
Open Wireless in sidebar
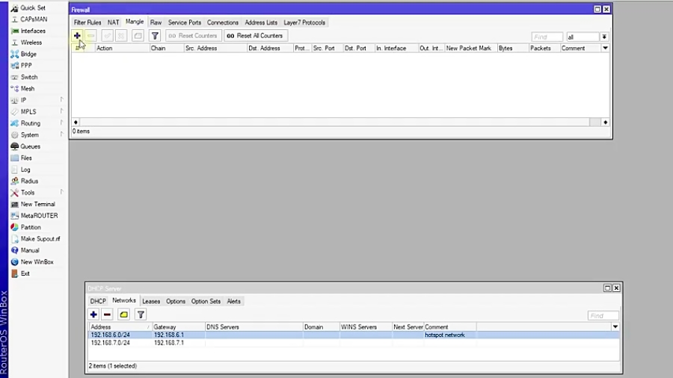tap(31, 43)
